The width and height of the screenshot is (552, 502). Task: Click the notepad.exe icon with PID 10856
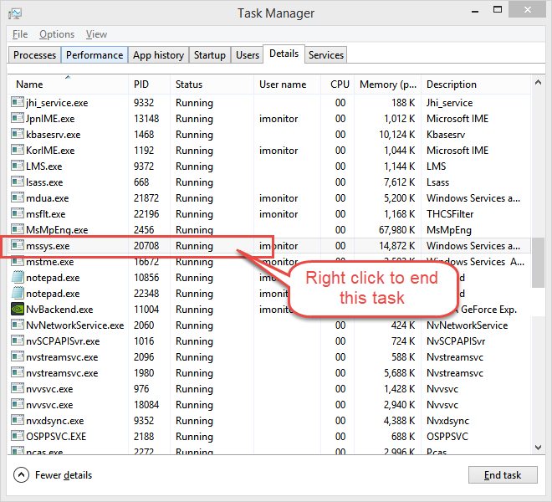[x=18, y=278]
